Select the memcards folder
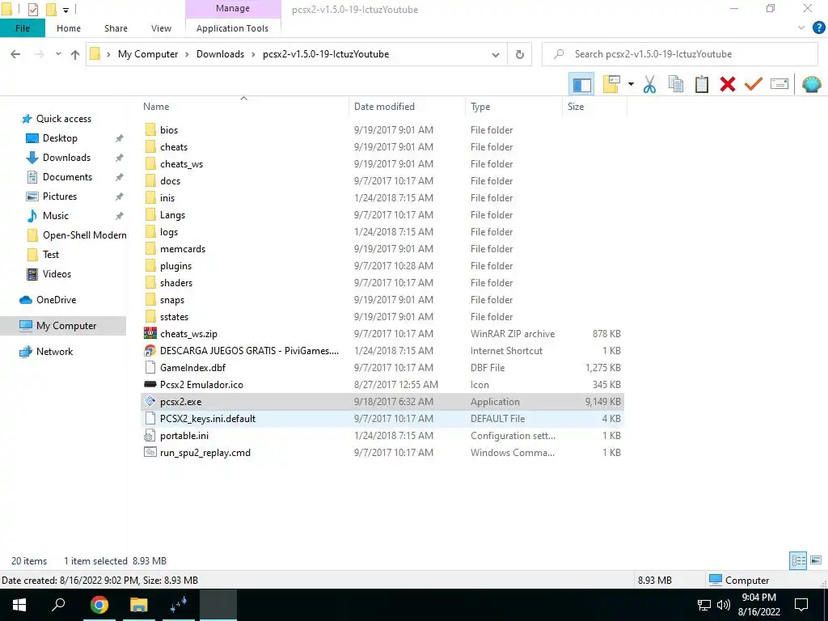828x621 pixels. click(x=183, y=249)
